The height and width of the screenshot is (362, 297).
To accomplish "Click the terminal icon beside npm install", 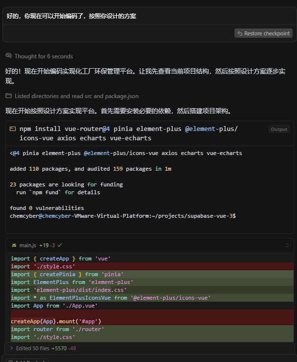I will 13,129.
